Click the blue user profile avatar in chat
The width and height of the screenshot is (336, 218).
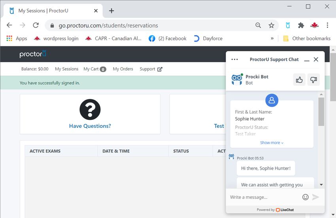click(x=272, y=100)
